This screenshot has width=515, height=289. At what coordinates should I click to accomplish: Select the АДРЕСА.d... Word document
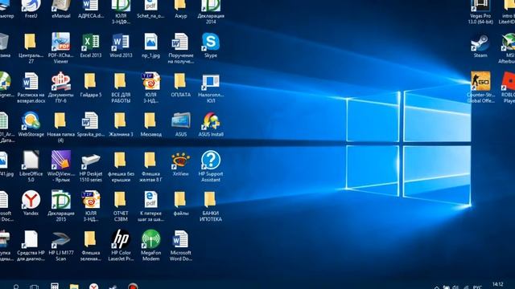(91, 9)
